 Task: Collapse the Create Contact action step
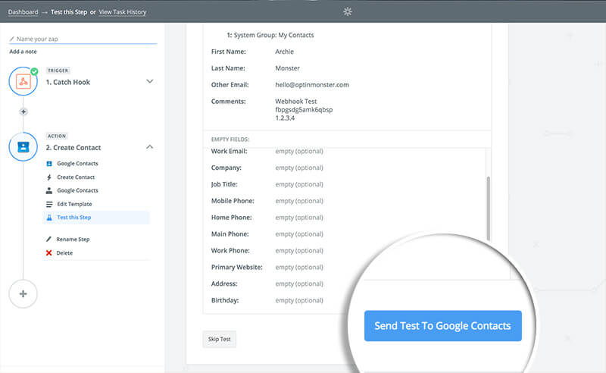(x=149, y=146)
